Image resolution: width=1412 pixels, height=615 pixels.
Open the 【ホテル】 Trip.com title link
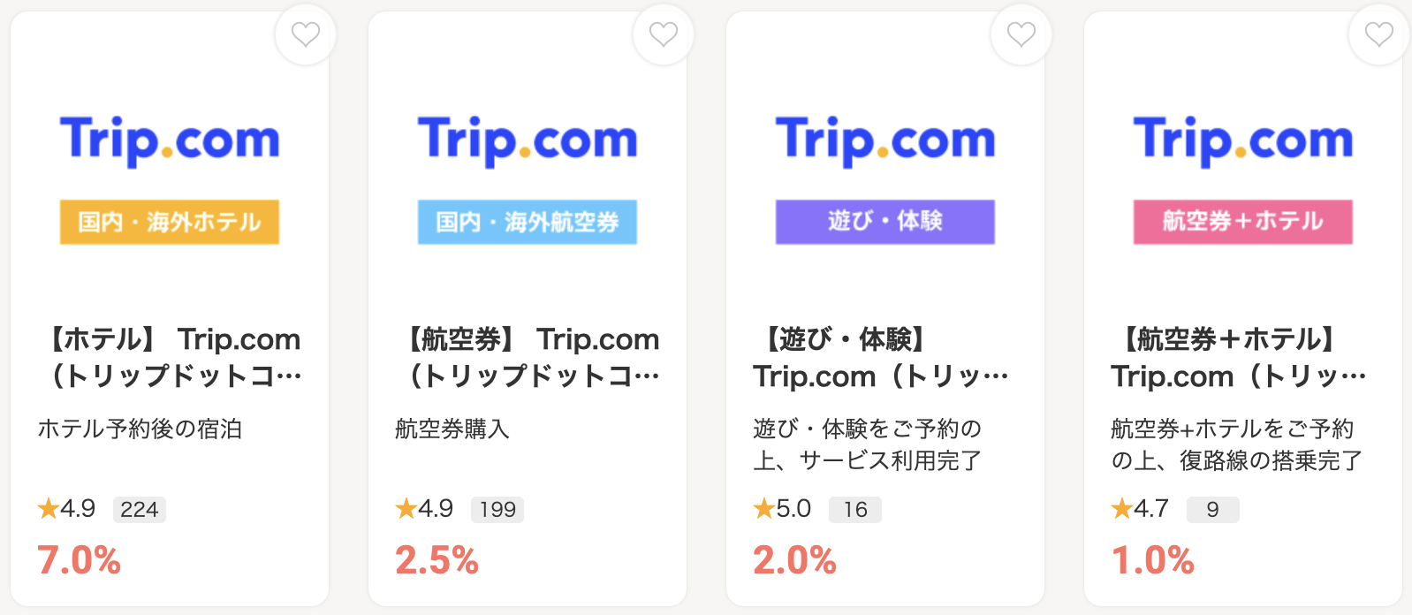(x=174, y=357)
